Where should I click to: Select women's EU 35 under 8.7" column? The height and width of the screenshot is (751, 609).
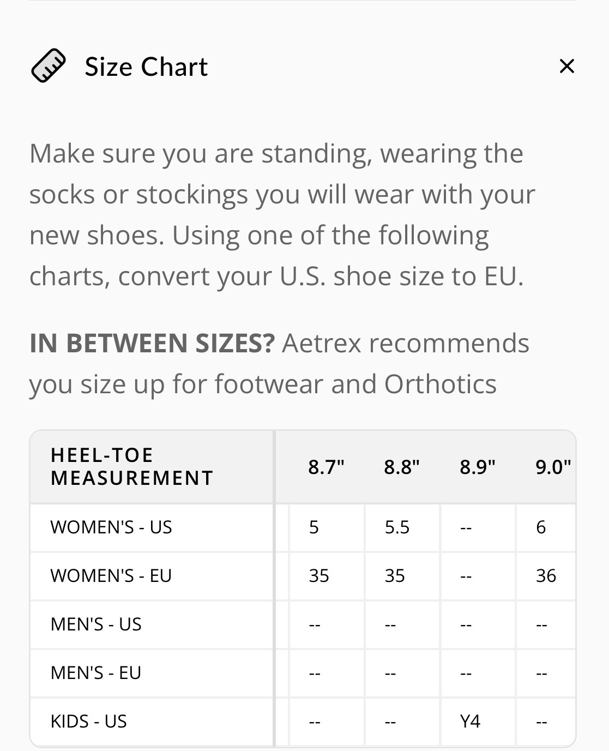pos(319,576)
